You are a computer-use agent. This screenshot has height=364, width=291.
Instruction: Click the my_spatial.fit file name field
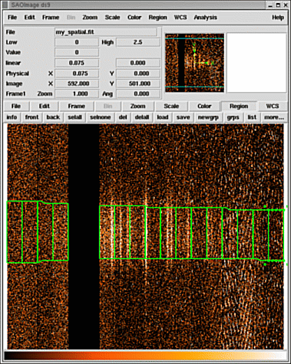click(106, 32)
